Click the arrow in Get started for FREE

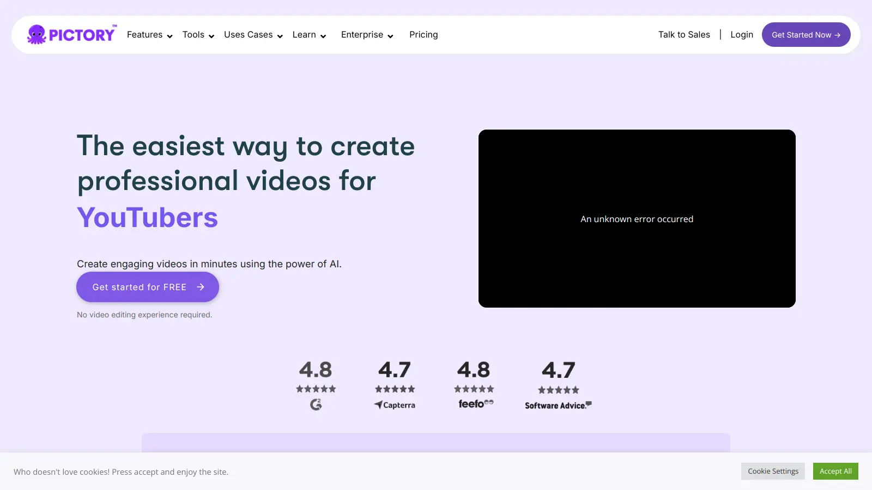[x=202, y=287]
